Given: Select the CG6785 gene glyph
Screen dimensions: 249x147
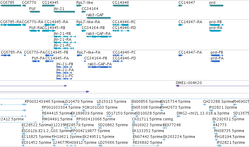Looking at the screenshot, I should point(11,6).
